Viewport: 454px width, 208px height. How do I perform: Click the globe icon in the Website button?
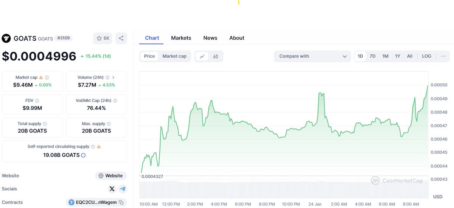pos(101,176)
